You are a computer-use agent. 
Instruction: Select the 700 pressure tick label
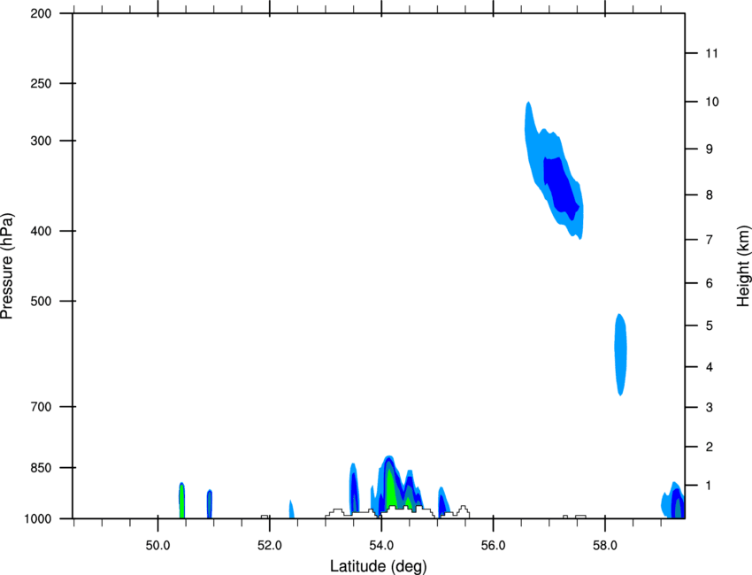click(41, 407)
